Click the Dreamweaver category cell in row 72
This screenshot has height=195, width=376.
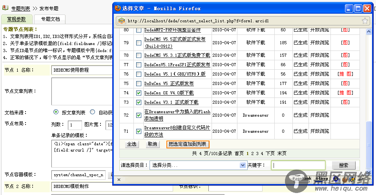256,115
